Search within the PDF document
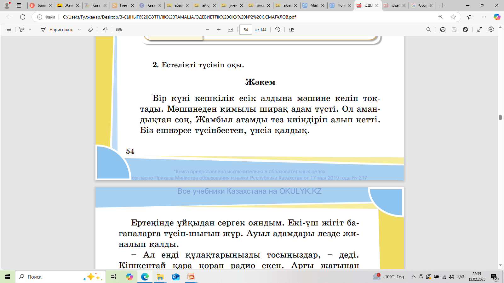Image resolution: width=504 pixels, height=283 pixels. pos(428,30)
